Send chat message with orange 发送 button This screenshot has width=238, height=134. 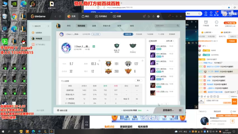coord(234,102)
